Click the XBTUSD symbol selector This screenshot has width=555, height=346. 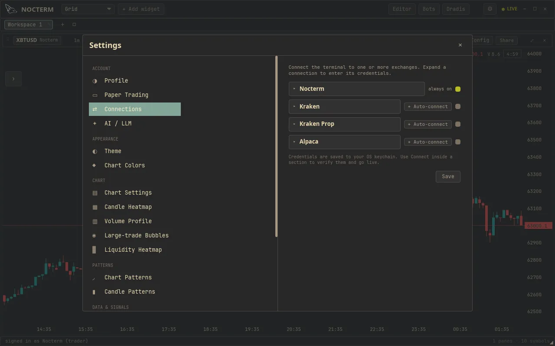(x=37, y=40)
